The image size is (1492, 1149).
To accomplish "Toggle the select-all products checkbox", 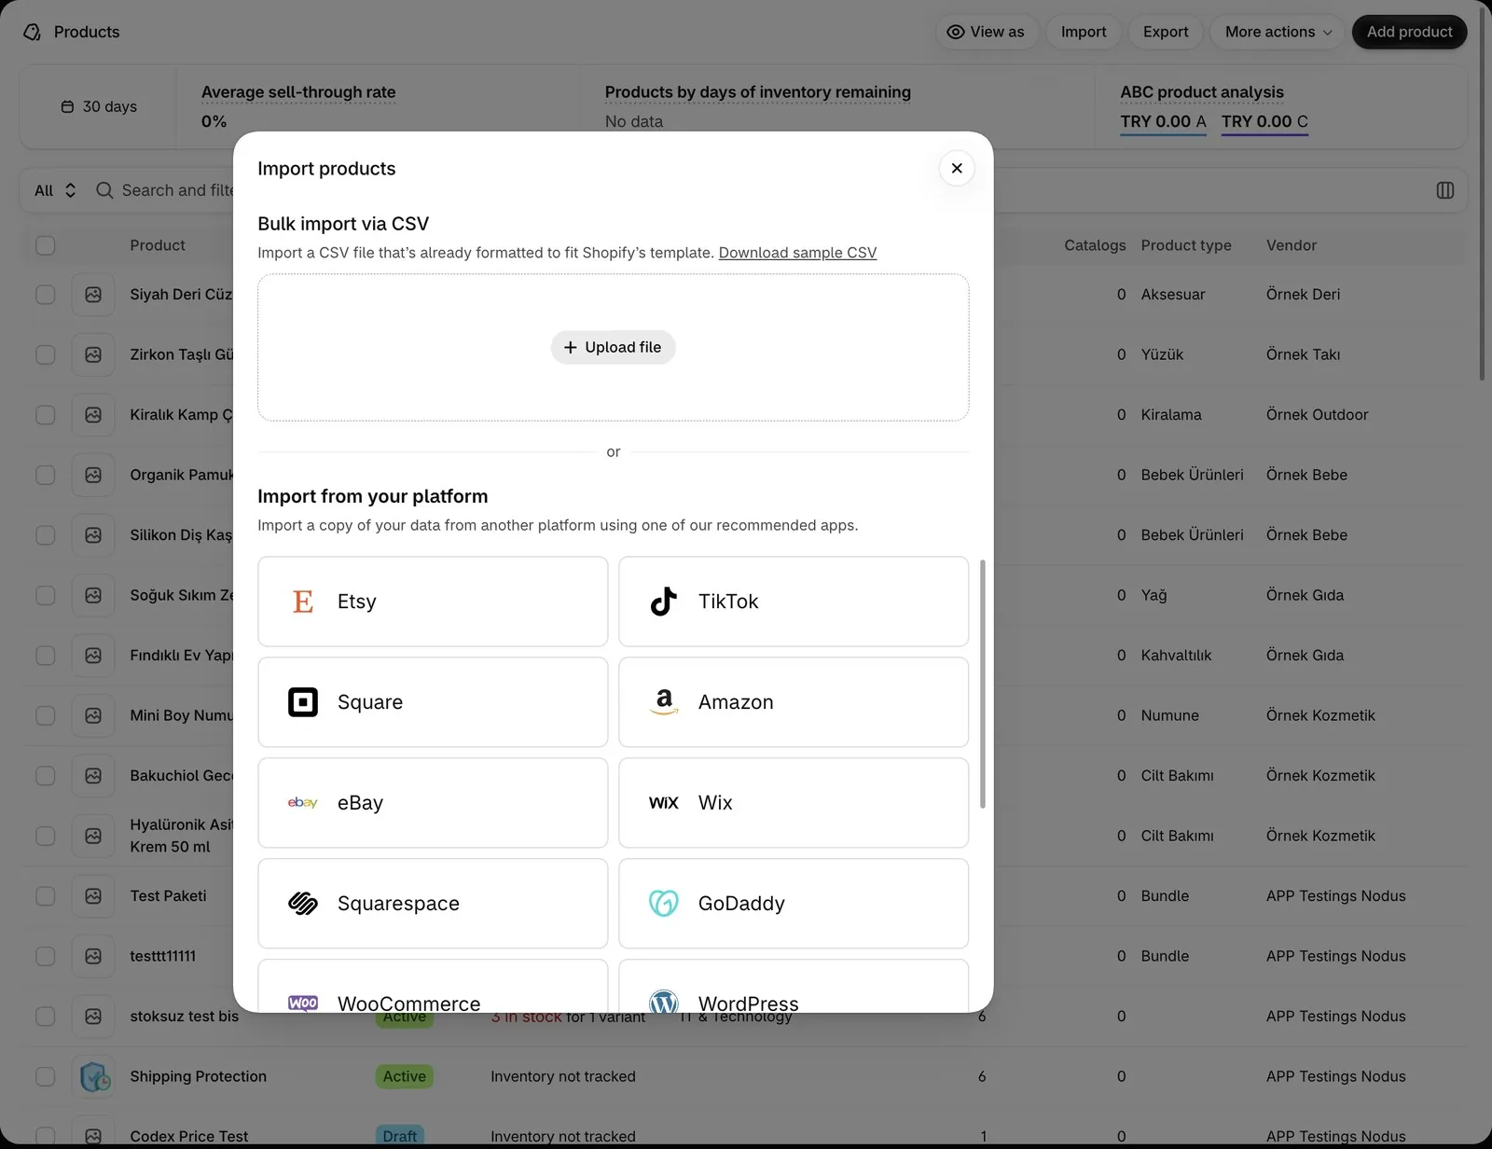I will tap(46, 245).
